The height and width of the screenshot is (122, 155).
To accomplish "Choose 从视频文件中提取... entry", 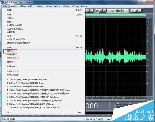I will 43,25.
